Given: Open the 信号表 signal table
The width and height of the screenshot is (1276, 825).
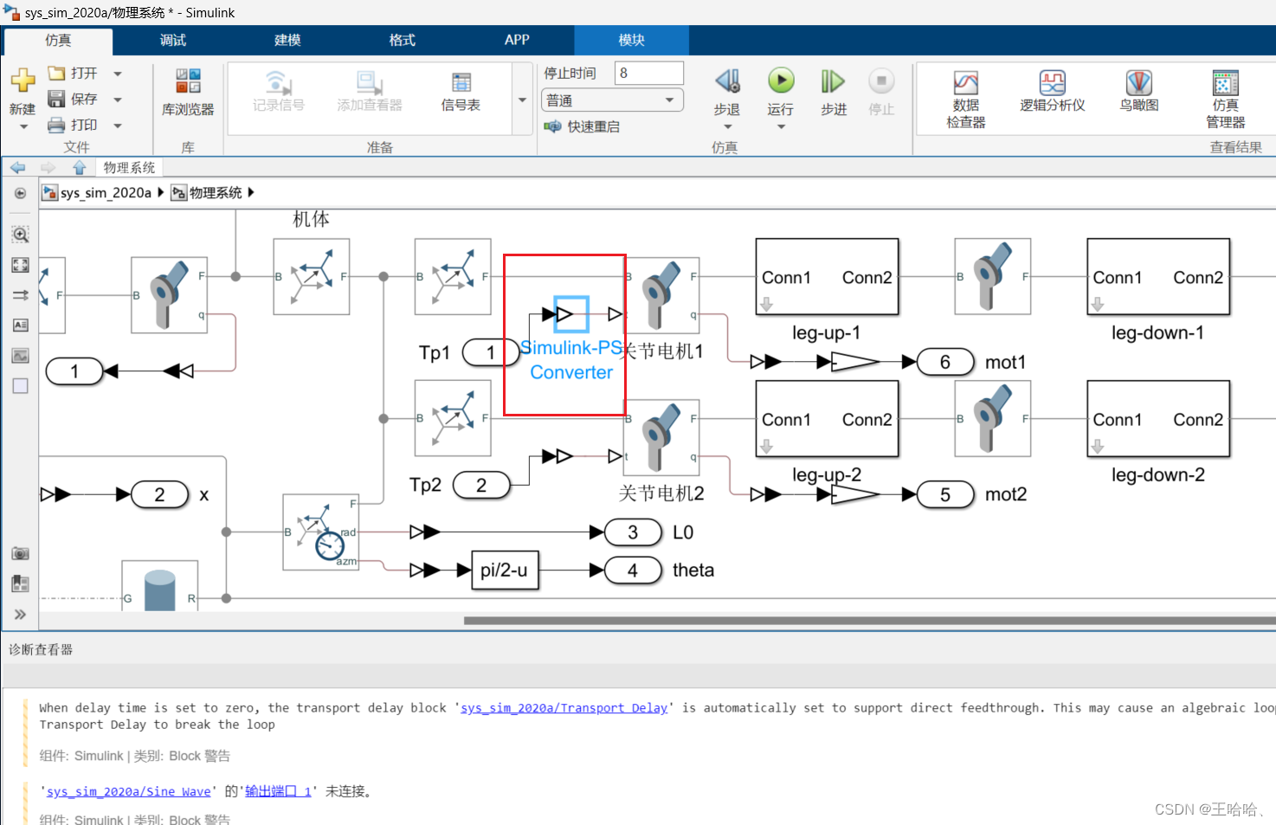Looking at the screenshot, I should [x=461, y=93].
